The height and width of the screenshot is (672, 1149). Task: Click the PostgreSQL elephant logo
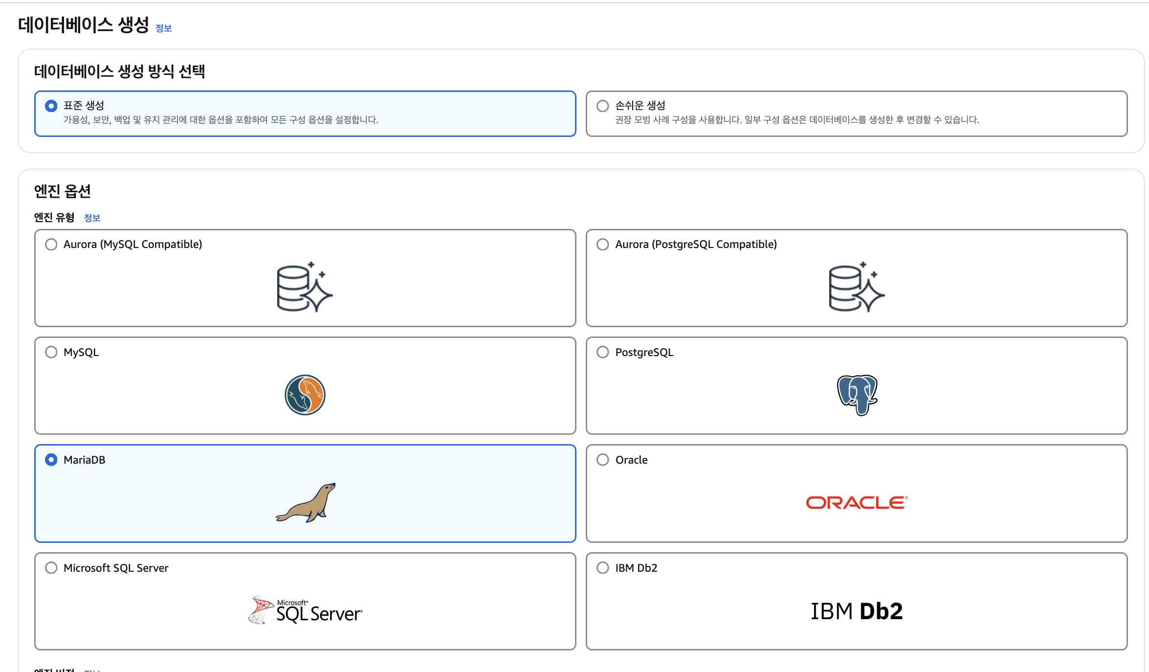(x=857, y=395)
